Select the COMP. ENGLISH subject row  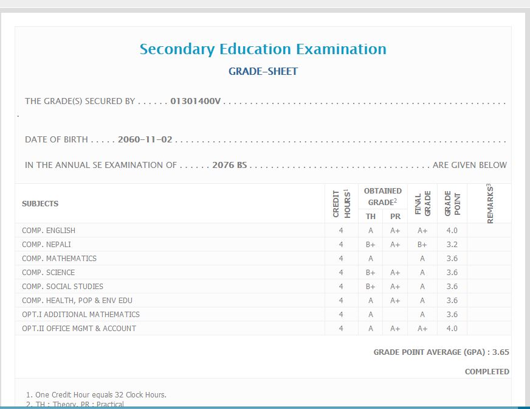point(49,231)
